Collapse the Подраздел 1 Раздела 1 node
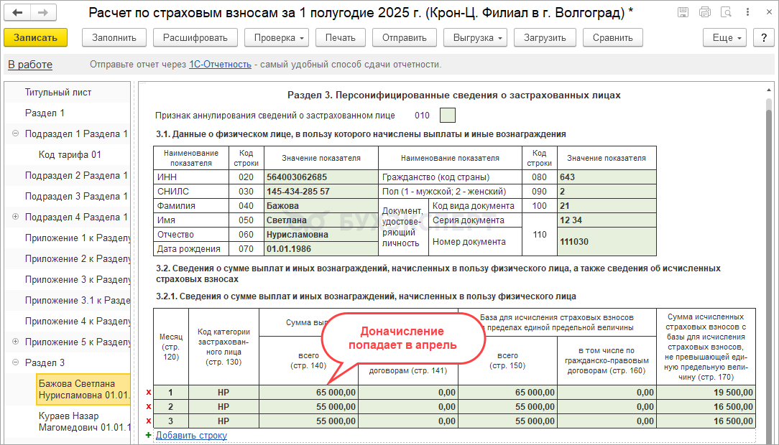This screenshot has width=779, height=445. [x=15, y=133]
